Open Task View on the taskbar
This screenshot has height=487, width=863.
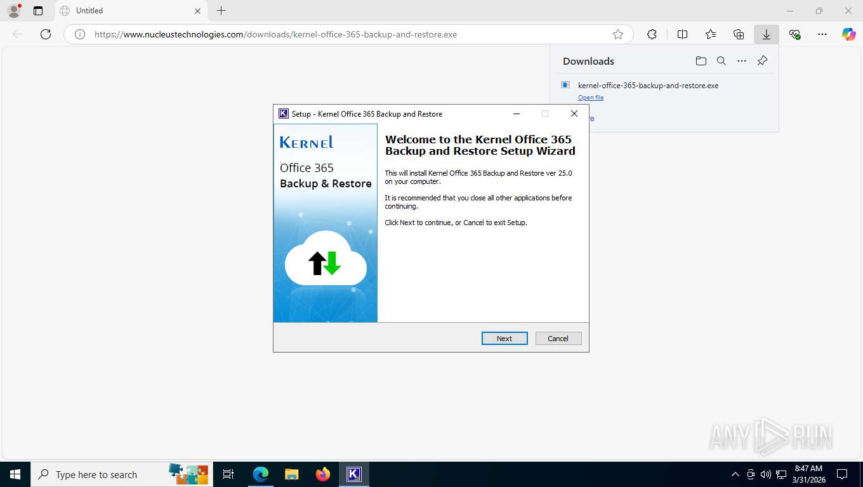click(x=229, y=474)
